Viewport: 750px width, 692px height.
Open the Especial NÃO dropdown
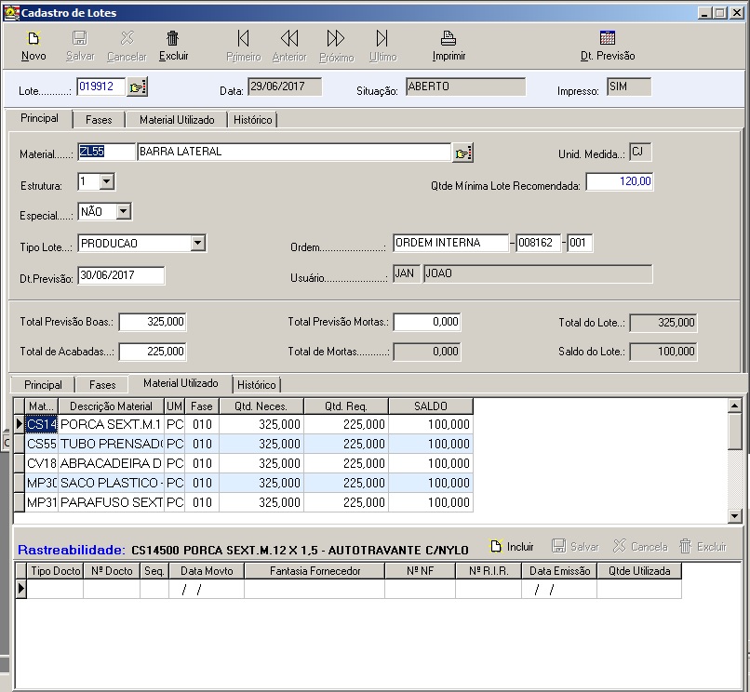pos(124,212)
